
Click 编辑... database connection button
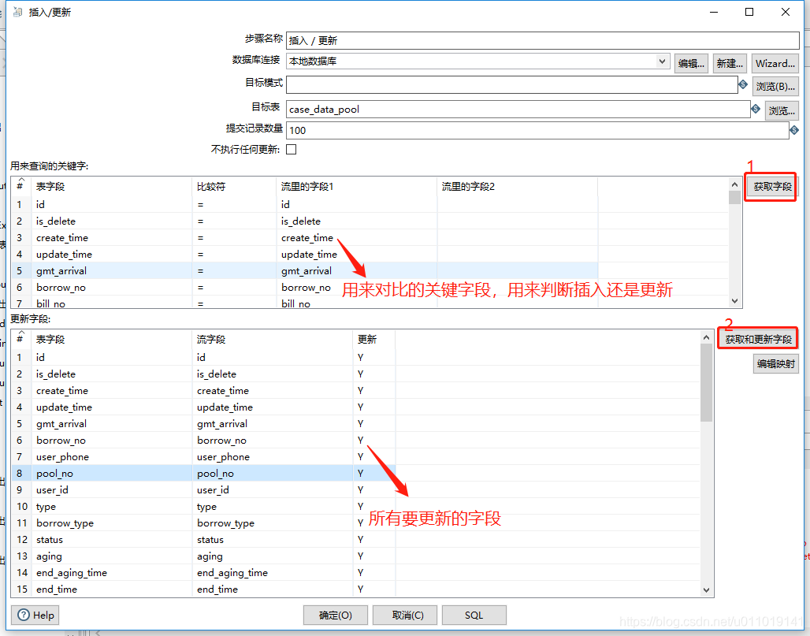pyautogui.click(x=691, y=64)
